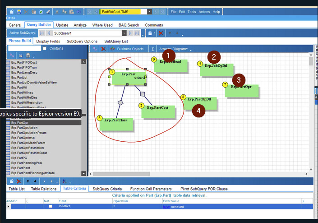The height and width of the screenshot is (223, 318).
Task: Click the Undo arrow icon
Action: (78, 12)
